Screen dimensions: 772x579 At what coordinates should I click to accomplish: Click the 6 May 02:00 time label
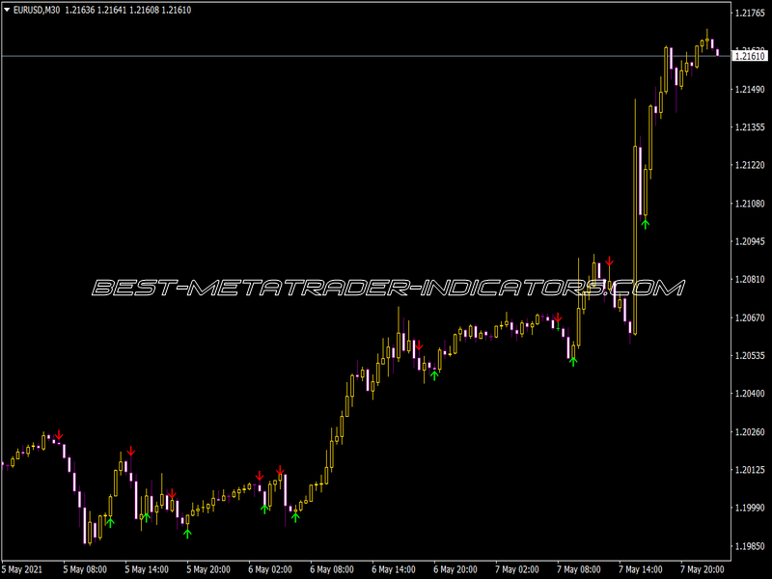(x=270, y=569)
